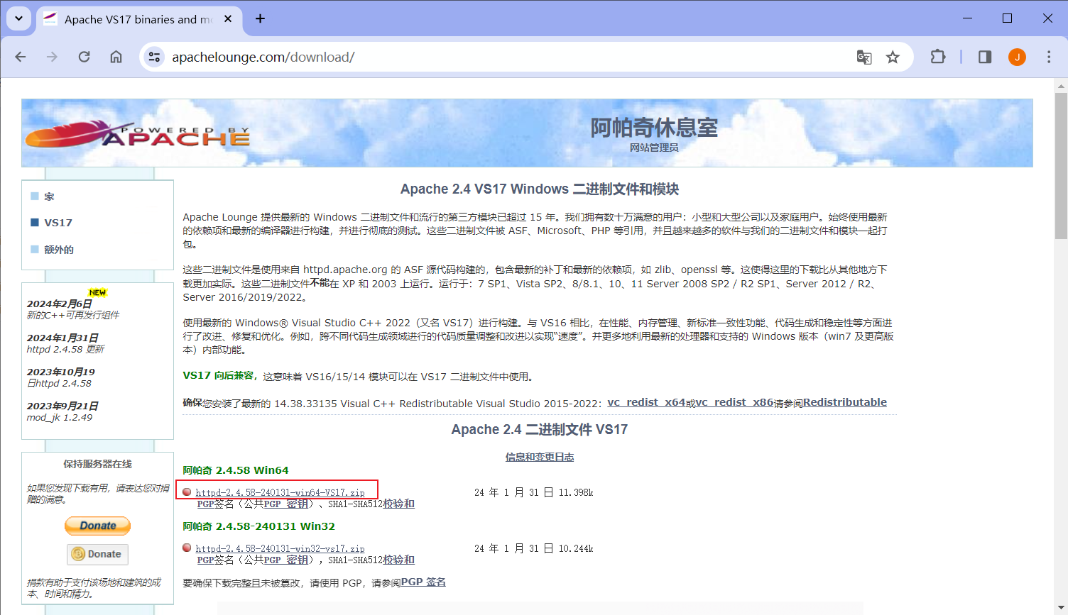Open PGP 密钥 link under win32 download
The image size is (1068, 615).
(x=286, y=560)
